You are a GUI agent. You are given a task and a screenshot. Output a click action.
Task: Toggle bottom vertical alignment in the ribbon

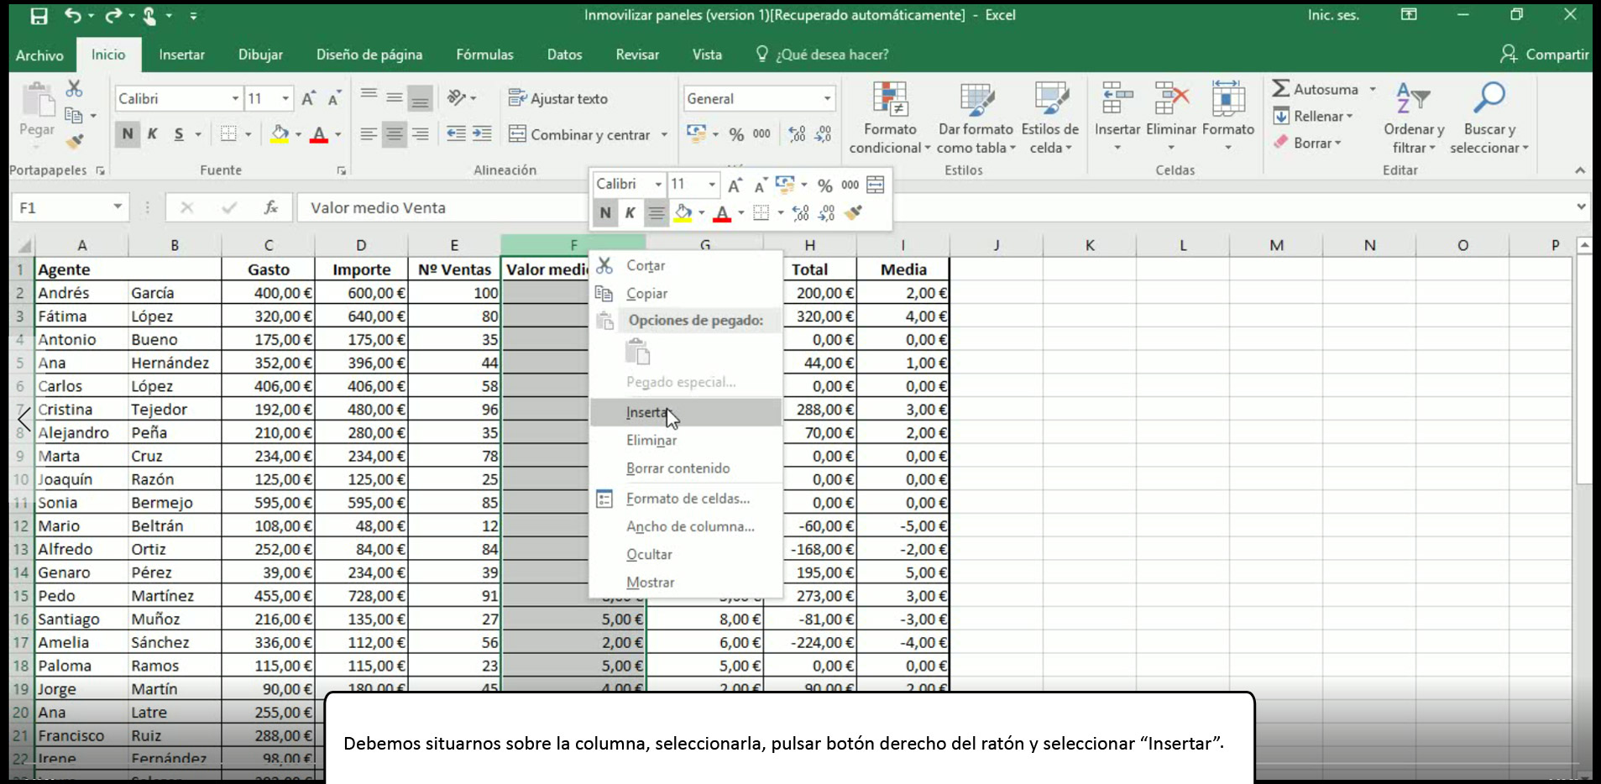[x=420, y=98]
